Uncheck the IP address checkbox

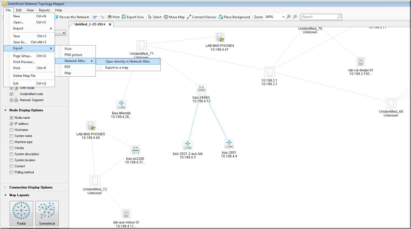(11, 124)
